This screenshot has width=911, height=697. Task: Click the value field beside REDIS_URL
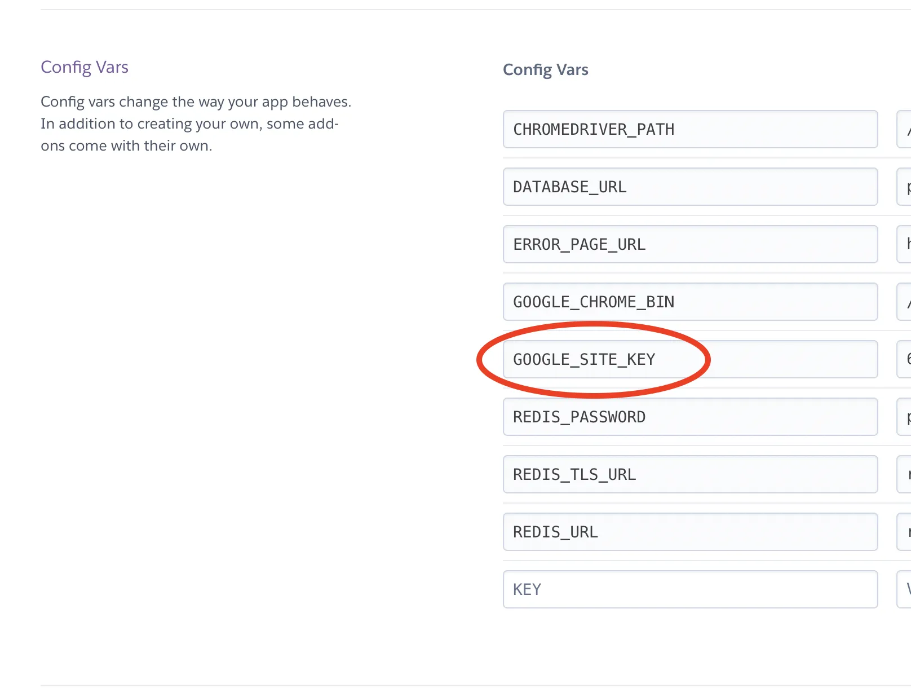[905, 532]
